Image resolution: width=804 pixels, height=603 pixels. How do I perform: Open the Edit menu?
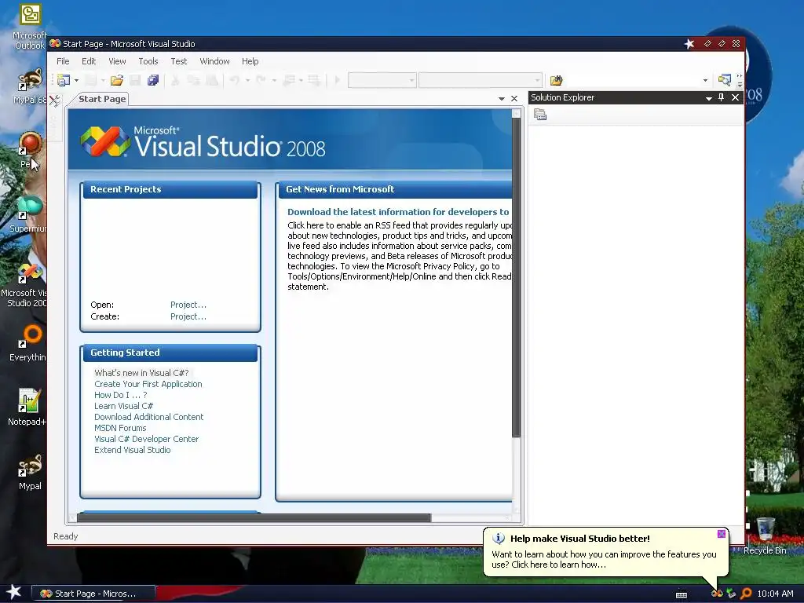(x=89, y=61)
